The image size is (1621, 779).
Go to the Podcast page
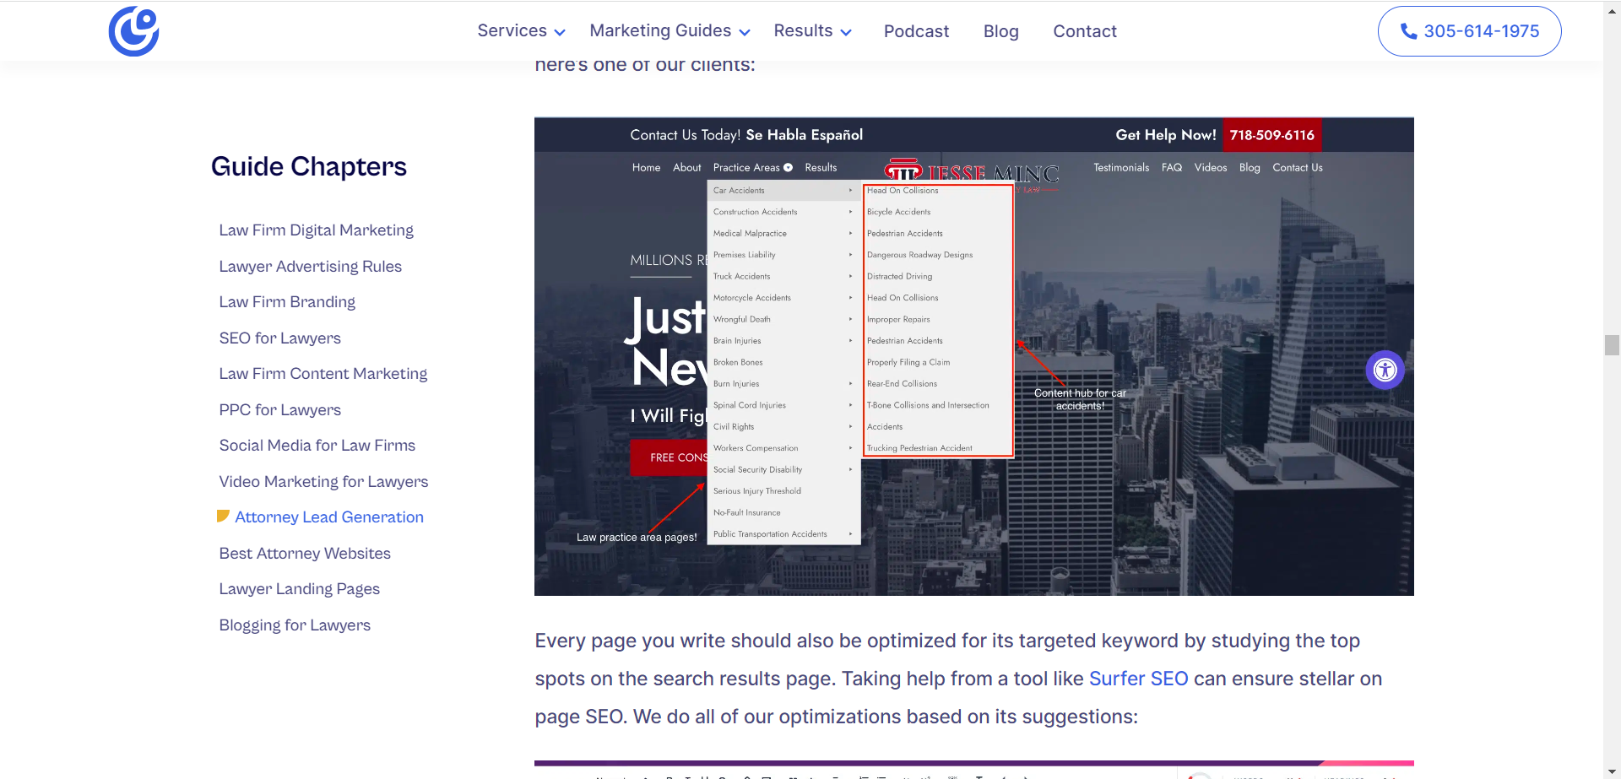point(916,31)
